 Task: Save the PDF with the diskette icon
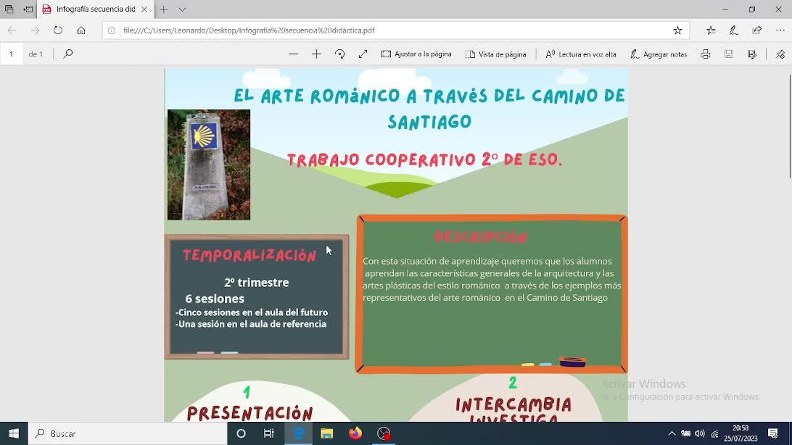pyautogui.click(x=729, y=54)
